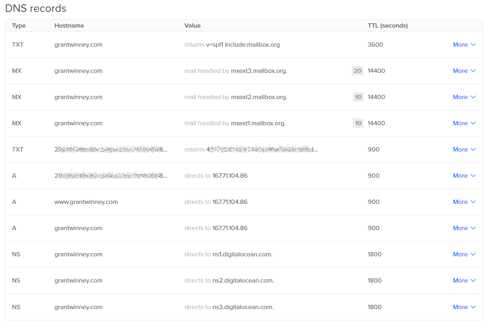The image size is (488, 326).
Task: Click the Hostname column header
Action: point(69,25)
